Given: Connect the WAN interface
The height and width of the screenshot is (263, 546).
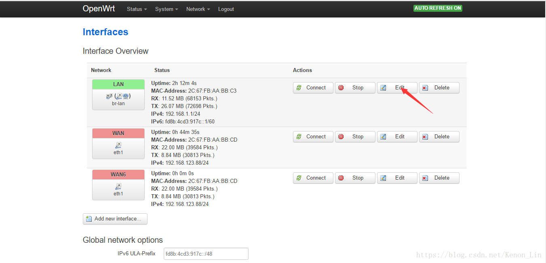Looking at the screenshot, I should click(313, 137).
